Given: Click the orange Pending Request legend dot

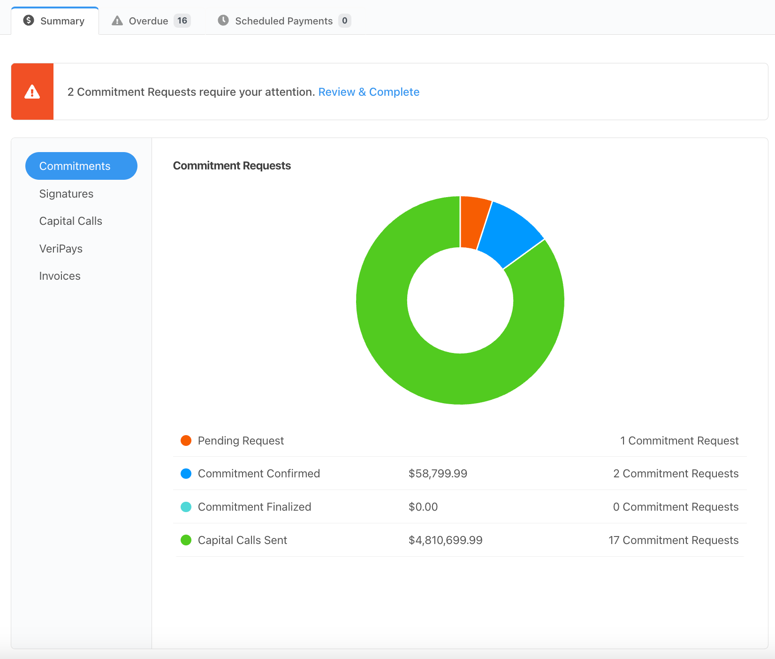Looking at the screenshot, I should (x=186, y=440).
